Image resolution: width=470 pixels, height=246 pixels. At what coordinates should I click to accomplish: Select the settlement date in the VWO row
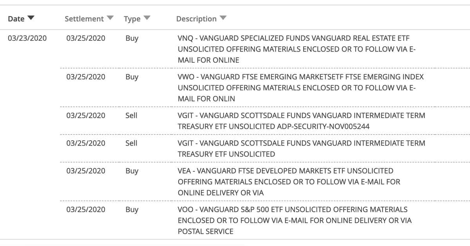point(86,77)
